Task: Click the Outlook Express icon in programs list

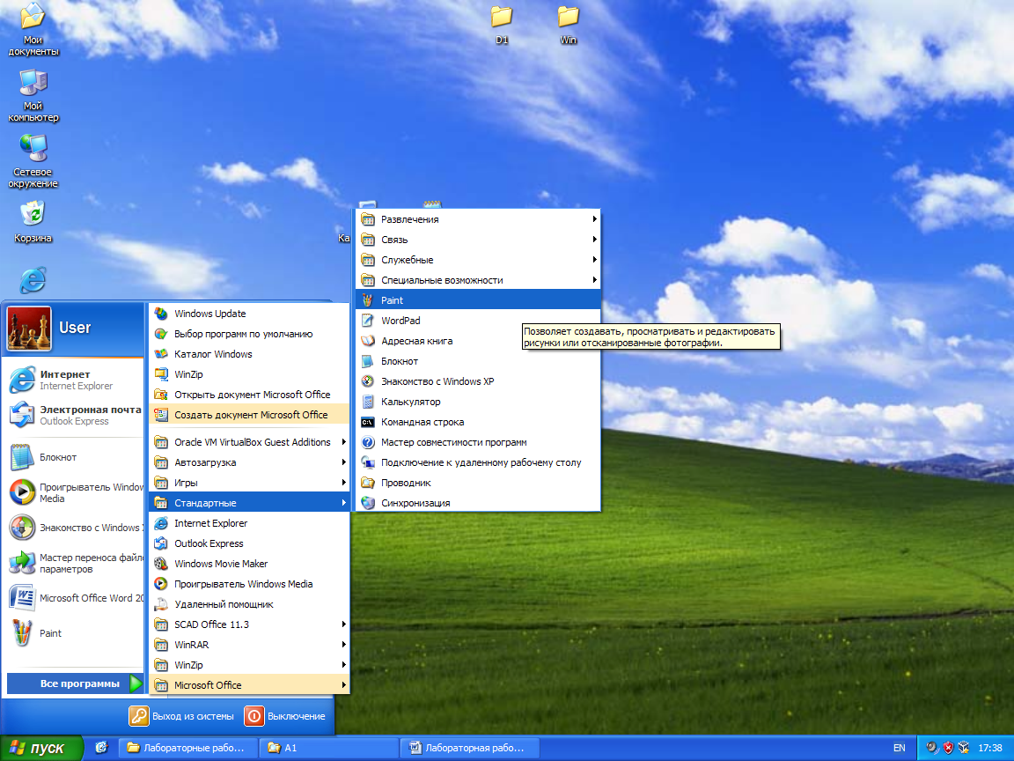Action: pyautogui.click(x=161, y=543)
